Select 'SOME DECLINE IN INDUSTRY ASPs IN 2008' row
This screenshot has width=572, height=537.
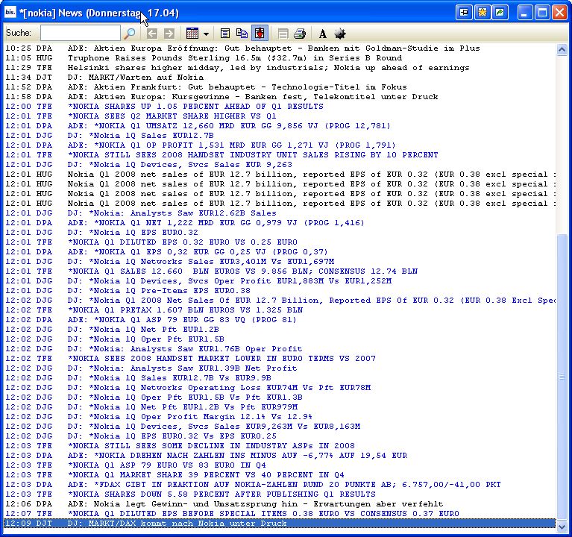point(280,446)
